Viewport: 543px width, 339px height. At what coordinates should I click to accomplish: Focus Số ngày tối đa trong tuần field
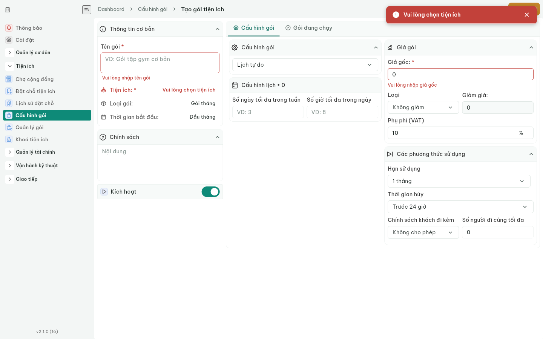pyautogui.click(x=268, y=112)
